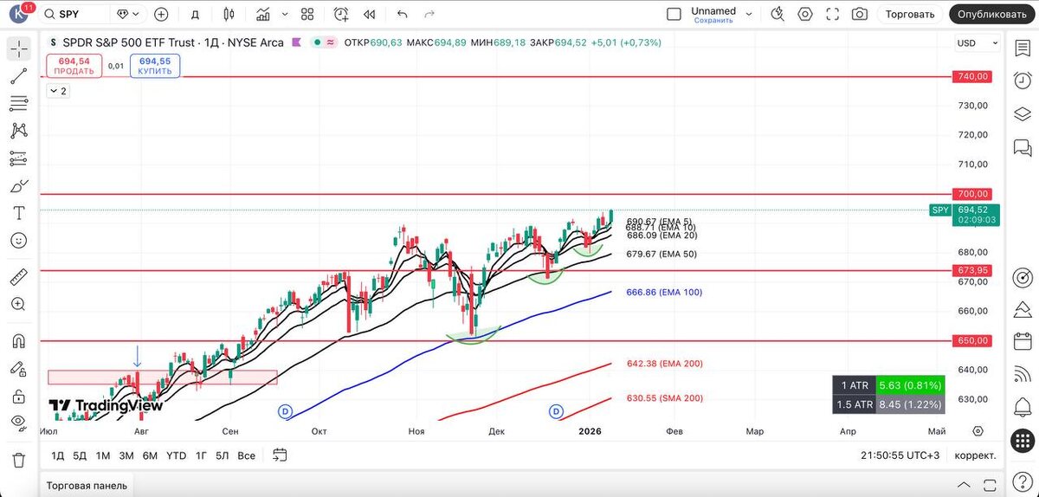Toggle lock all drawing tools
Image resolution: width=1039 pixels, height=497 pixels.
(x=18, y=396)
